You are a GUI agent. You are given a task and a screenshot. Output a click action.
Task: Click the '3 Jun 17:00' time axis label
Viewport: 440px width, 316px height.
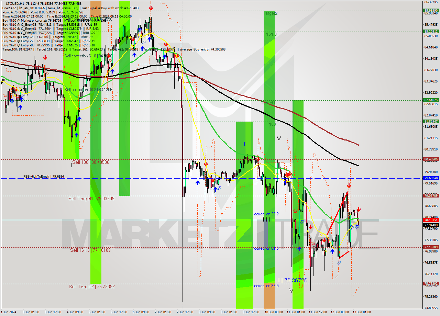53,312
